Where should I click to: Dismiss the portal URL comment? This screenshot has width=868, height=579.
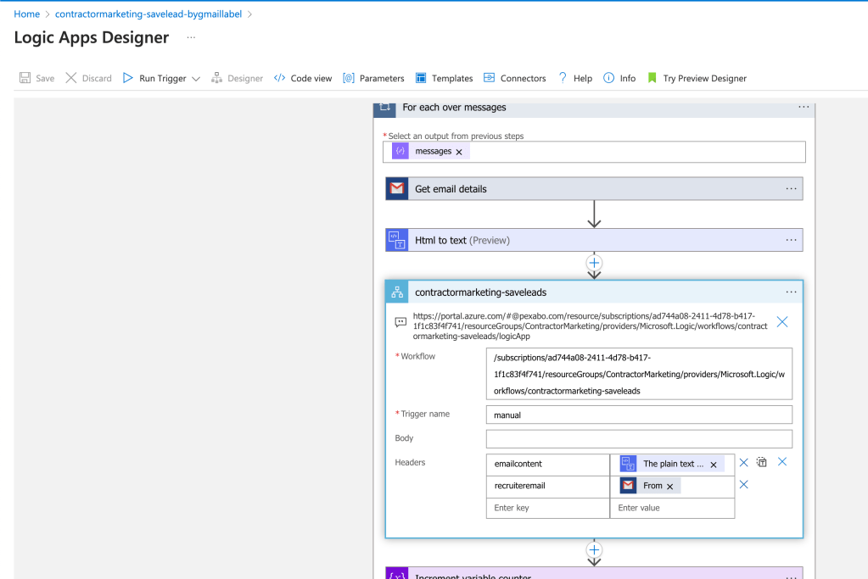(782, 322)
